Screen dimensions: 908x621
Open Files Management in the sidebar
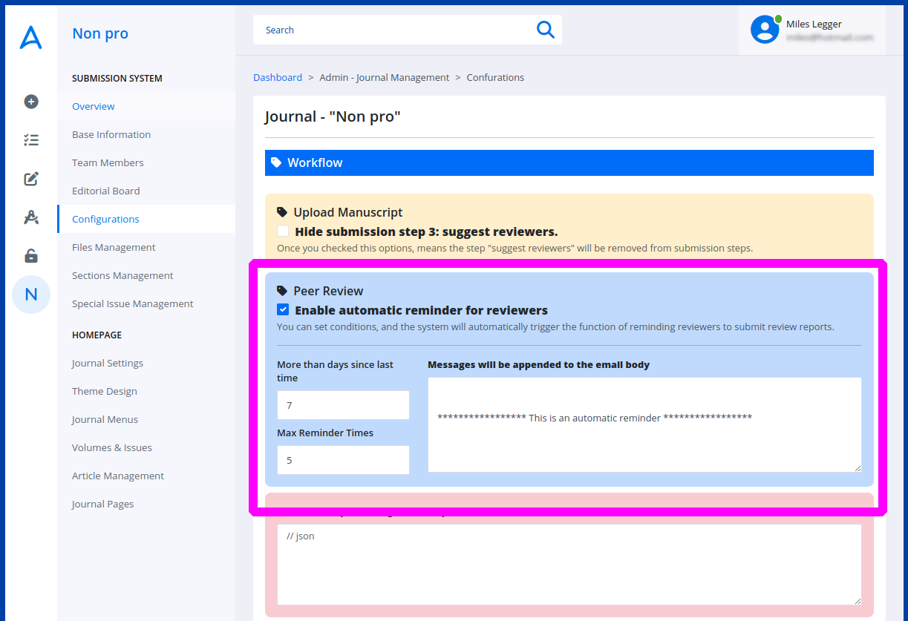[x=114, y=247]
